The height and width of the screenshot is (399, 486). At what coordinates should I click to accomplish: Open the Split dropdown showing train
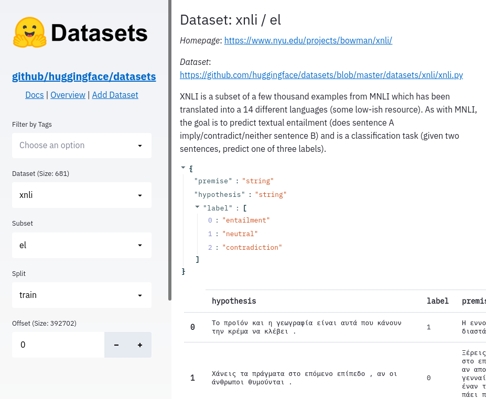(81, 295)
